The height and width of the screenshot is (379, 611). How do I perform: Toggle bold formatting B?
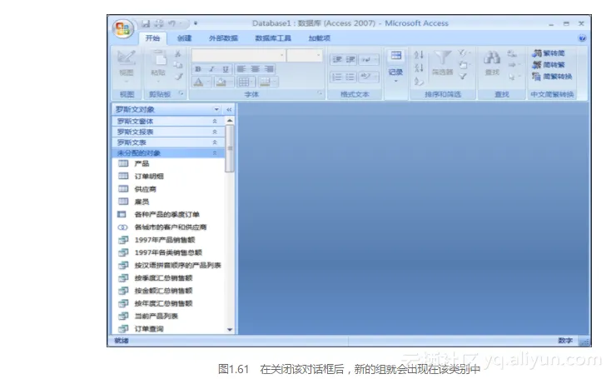click(x=198, y=69)
